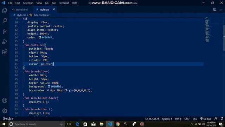
Task: Open Google Chrome from taskbar
Action: [x=118, y=124]
